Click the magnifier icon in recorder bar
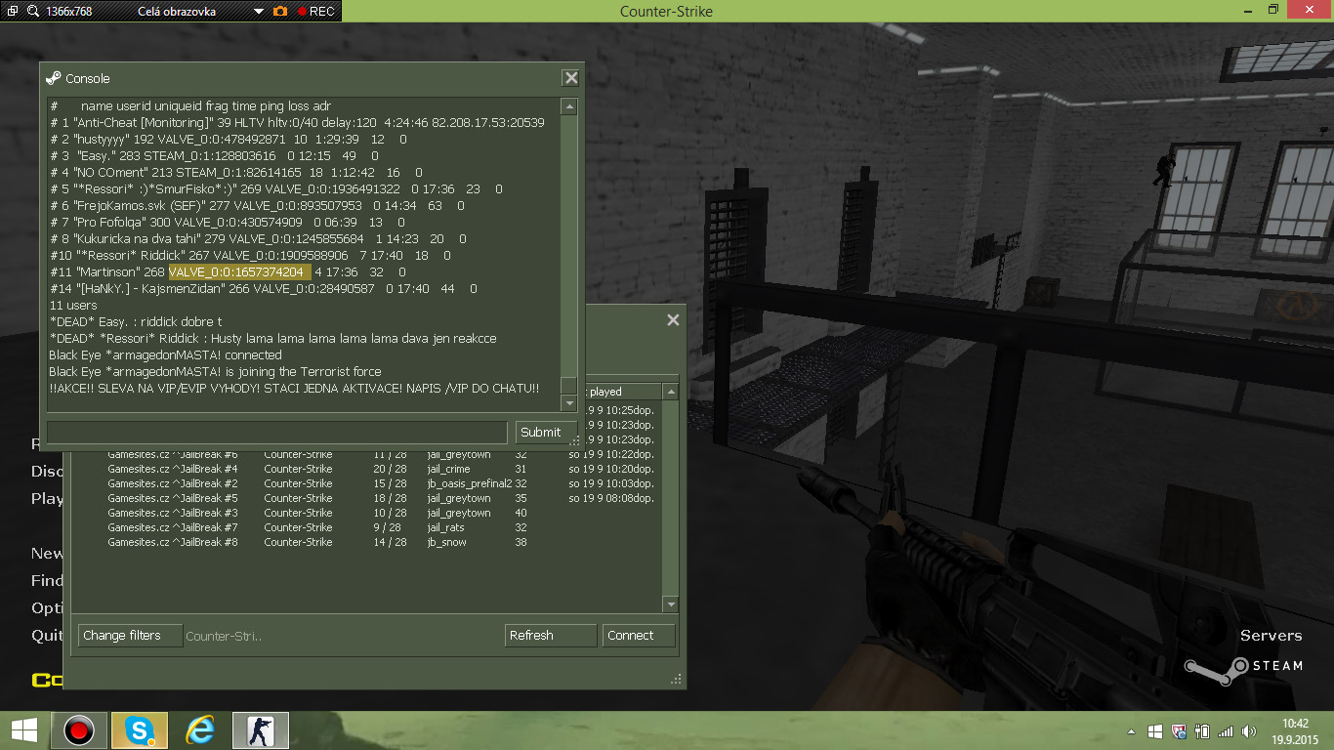This screenshot has height=750, width=1334. point(33,11)
